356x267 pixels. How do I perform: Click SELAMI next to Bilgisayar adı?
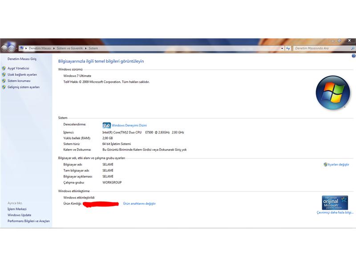click(108, 164)
